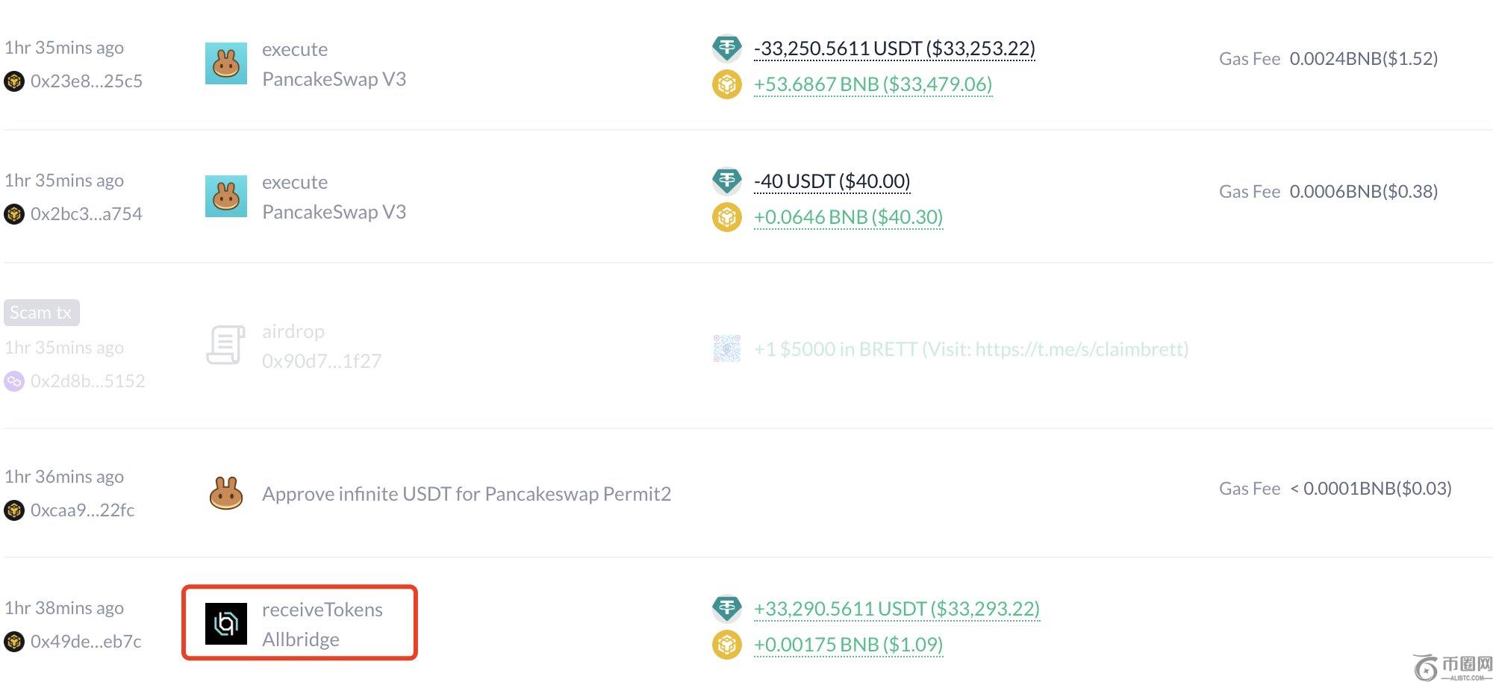Click Allbridge protocol name
This screenshot has height=682, width=1493.
click(x=300, y=639)
